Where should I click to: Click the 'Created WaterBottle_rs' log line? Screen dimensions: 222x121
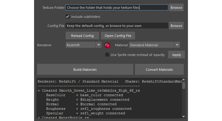pos(63,117)
